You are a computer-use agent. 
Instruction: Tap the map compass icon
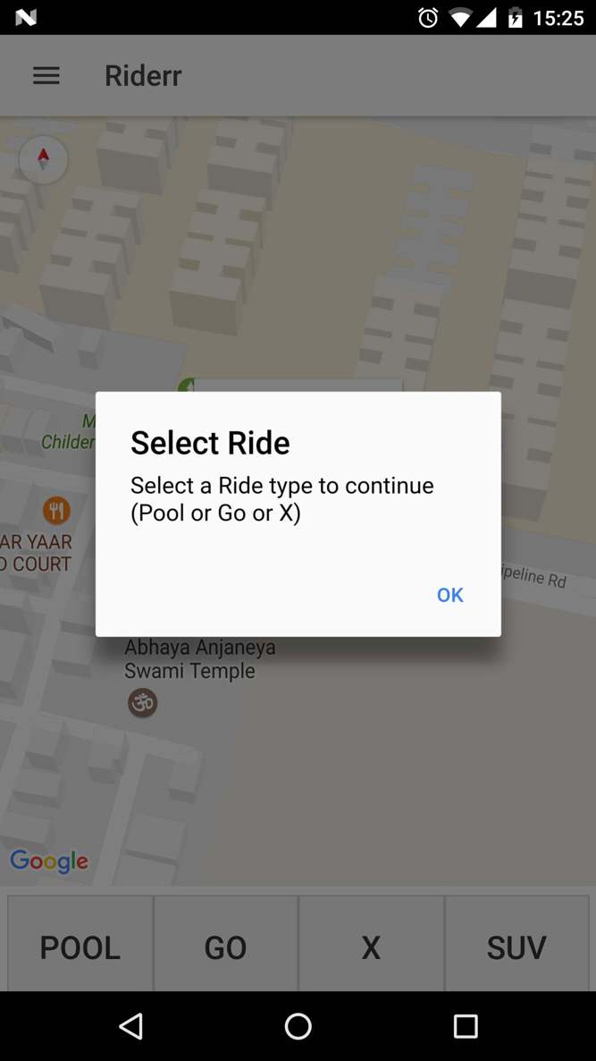point(43,160)
